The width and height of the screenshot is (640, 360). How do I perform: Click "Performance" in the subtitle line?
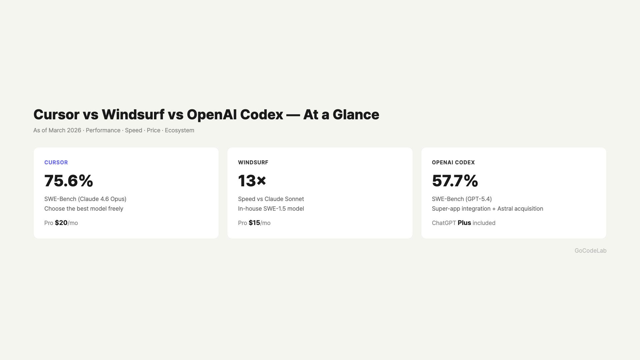(x=103, y=130)
